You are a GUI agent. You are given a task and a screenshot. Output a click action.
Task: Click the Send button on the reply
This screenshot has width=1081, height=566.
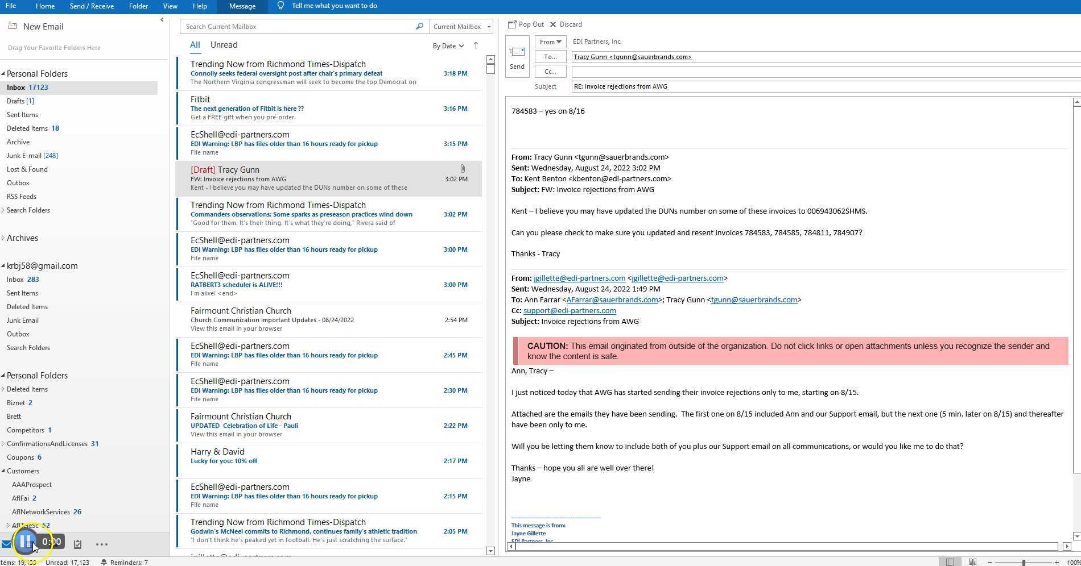pos(517,57)
